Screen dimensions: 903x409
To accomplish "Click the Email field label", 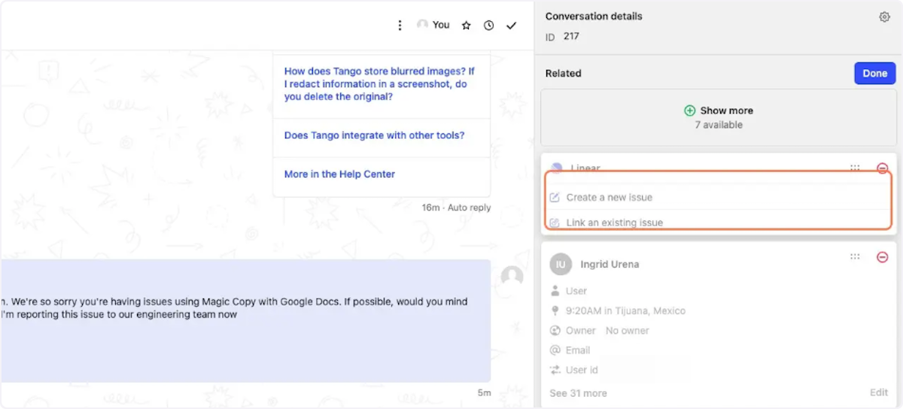I will pos(578,350).
